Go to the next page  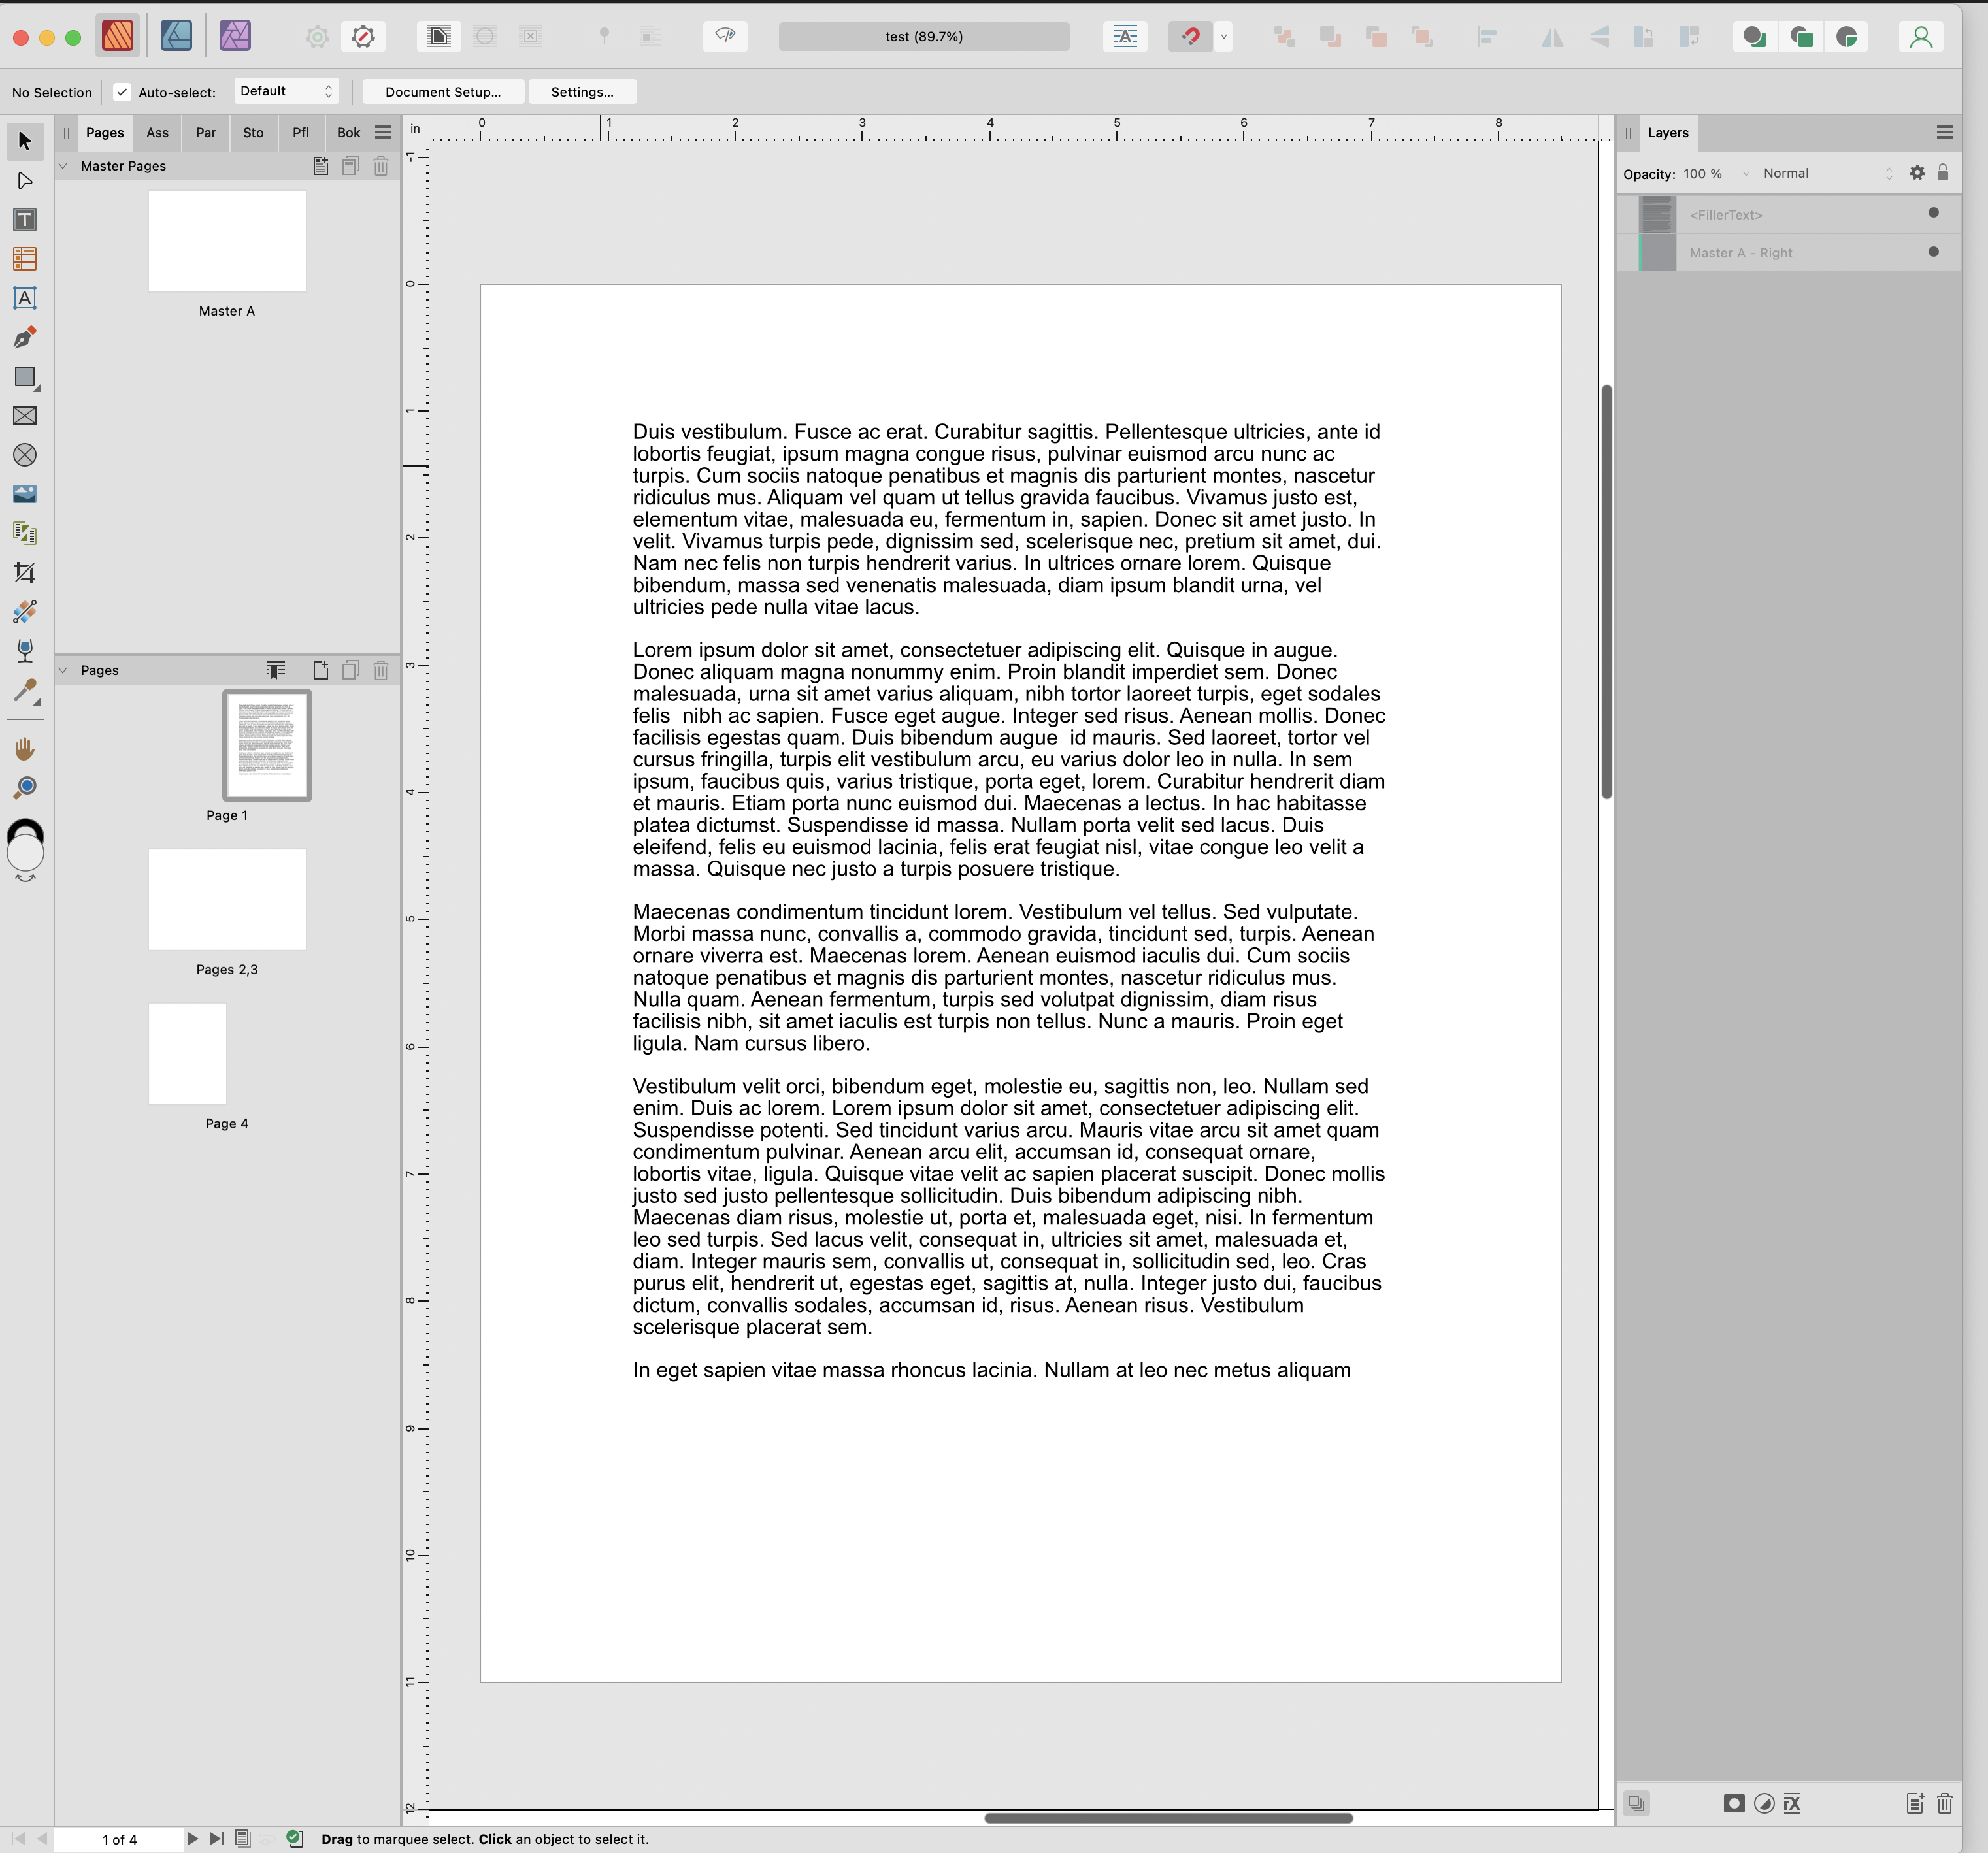193,1838
